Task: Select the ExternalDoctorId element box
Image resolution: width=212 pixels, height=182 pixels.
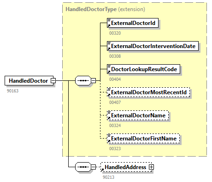Action: click(133, 23)
